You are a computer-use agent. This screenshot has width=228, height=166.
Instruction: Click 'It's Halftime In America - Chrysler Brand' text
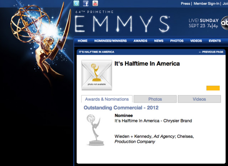coord(153,121)
